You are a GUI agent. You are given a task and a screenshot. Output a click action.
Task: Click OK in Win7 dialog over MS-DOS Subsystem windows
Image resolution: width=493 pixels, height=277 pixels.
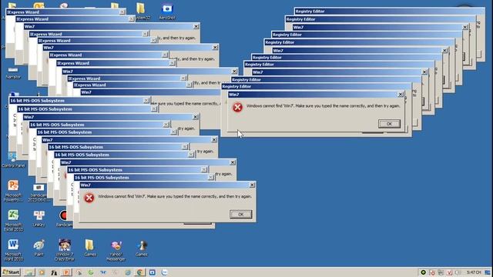tap(241, 214)
